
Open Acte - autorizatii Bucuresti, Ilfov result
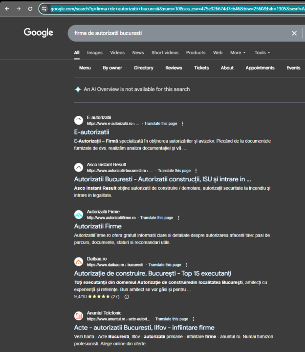pos(144,328)
